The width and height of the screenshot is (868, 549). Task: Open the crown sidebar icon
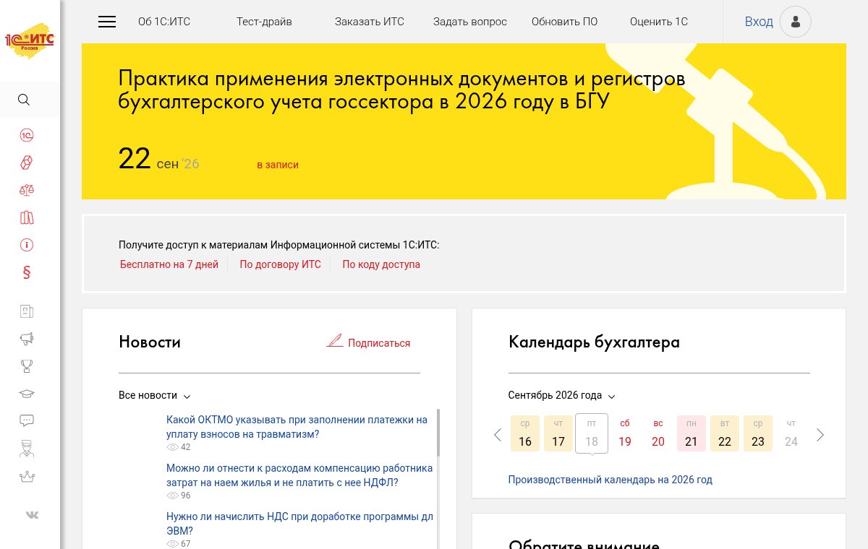point(27,477)
